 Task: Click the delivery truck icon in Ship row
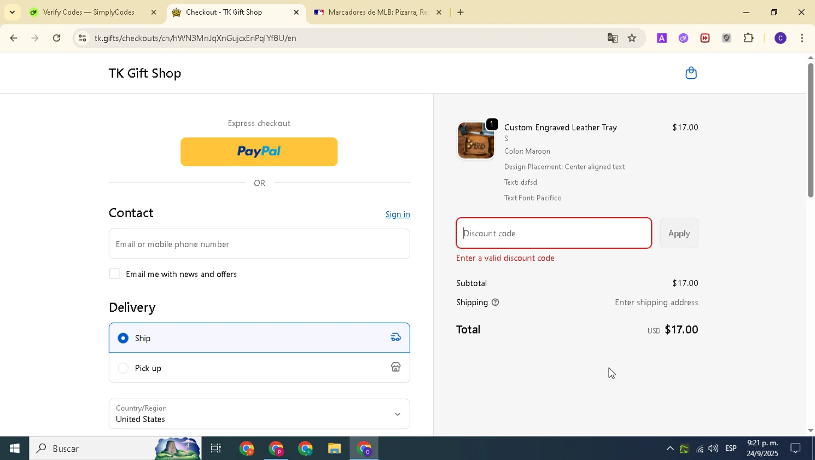(396, 337)
